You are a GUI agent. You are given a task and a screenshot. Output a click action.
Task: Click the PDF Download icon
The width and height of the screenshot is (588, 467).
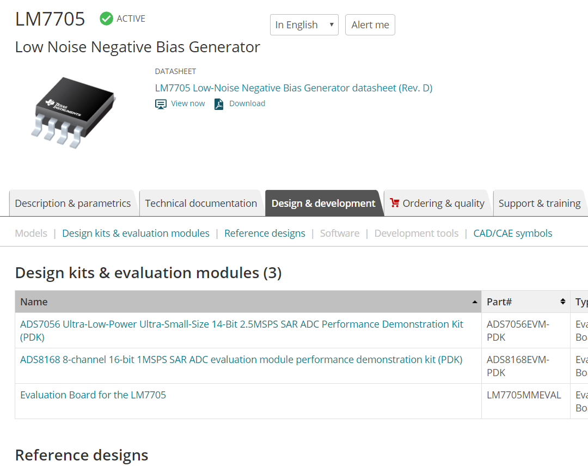pyautogui.click(x=219, y=104)
